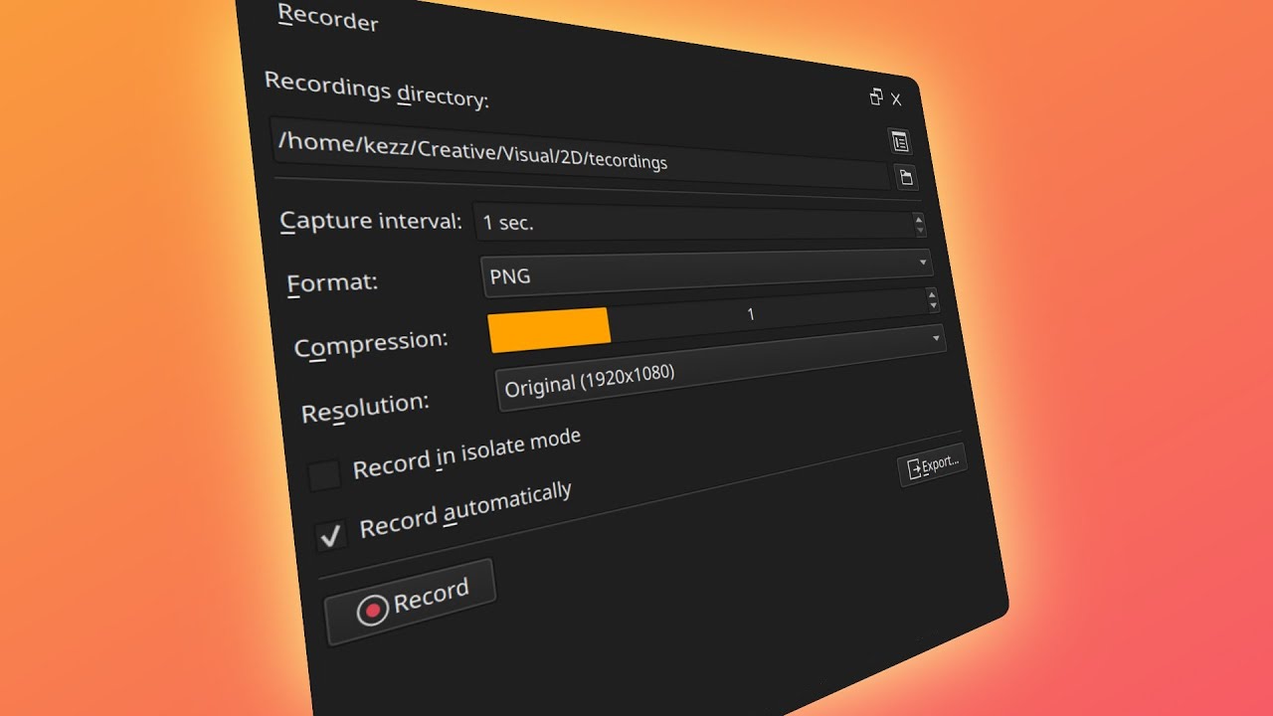This screenshot has width=1273, height=716.
Task: Open the Resolution dropdown
Action: pos(720,366)
